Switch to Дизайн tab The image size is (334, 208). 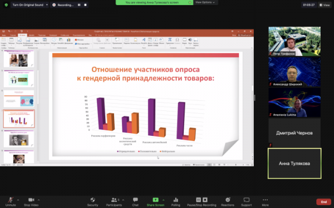(x=32, y=35)
